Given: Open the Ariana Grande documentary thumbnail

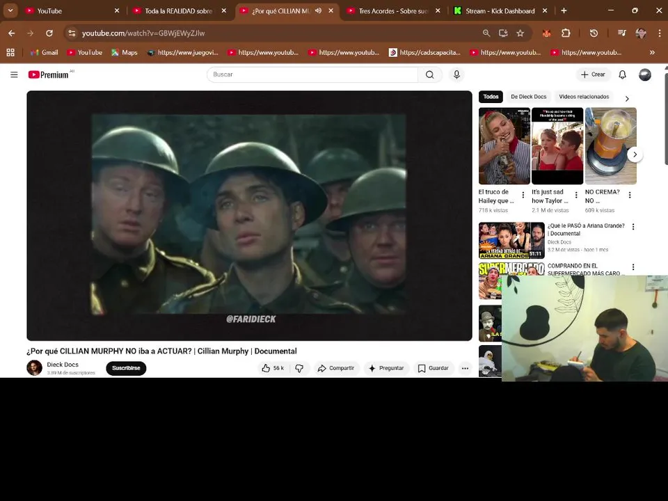Looking at the screenshot, I should click(511, 240).
